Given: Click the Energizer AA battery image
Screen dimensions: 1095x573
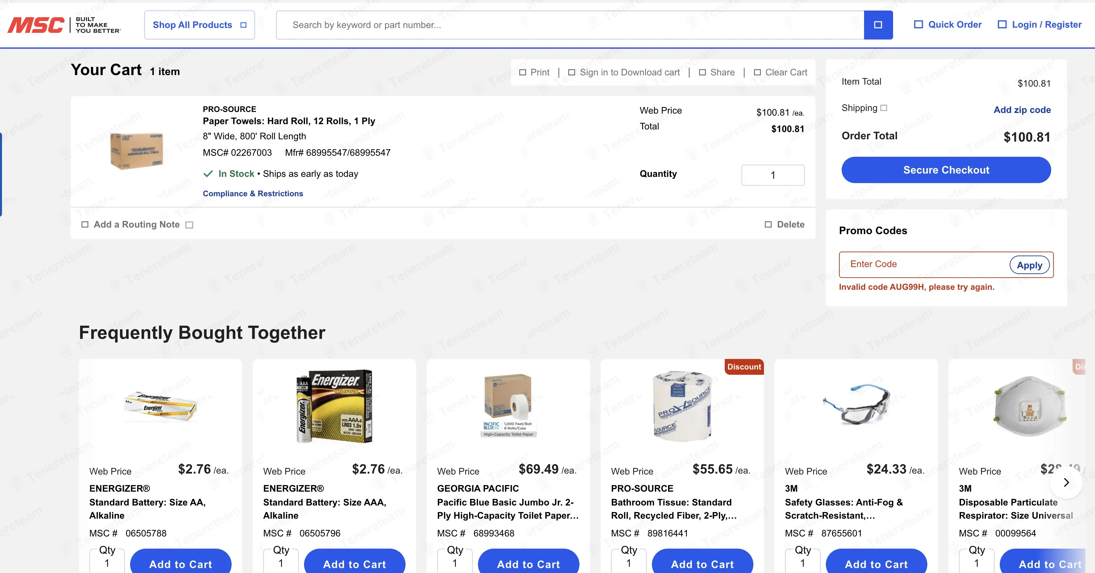Looking at the screenshot, I should pyautogui.click(x=160, y=406).
